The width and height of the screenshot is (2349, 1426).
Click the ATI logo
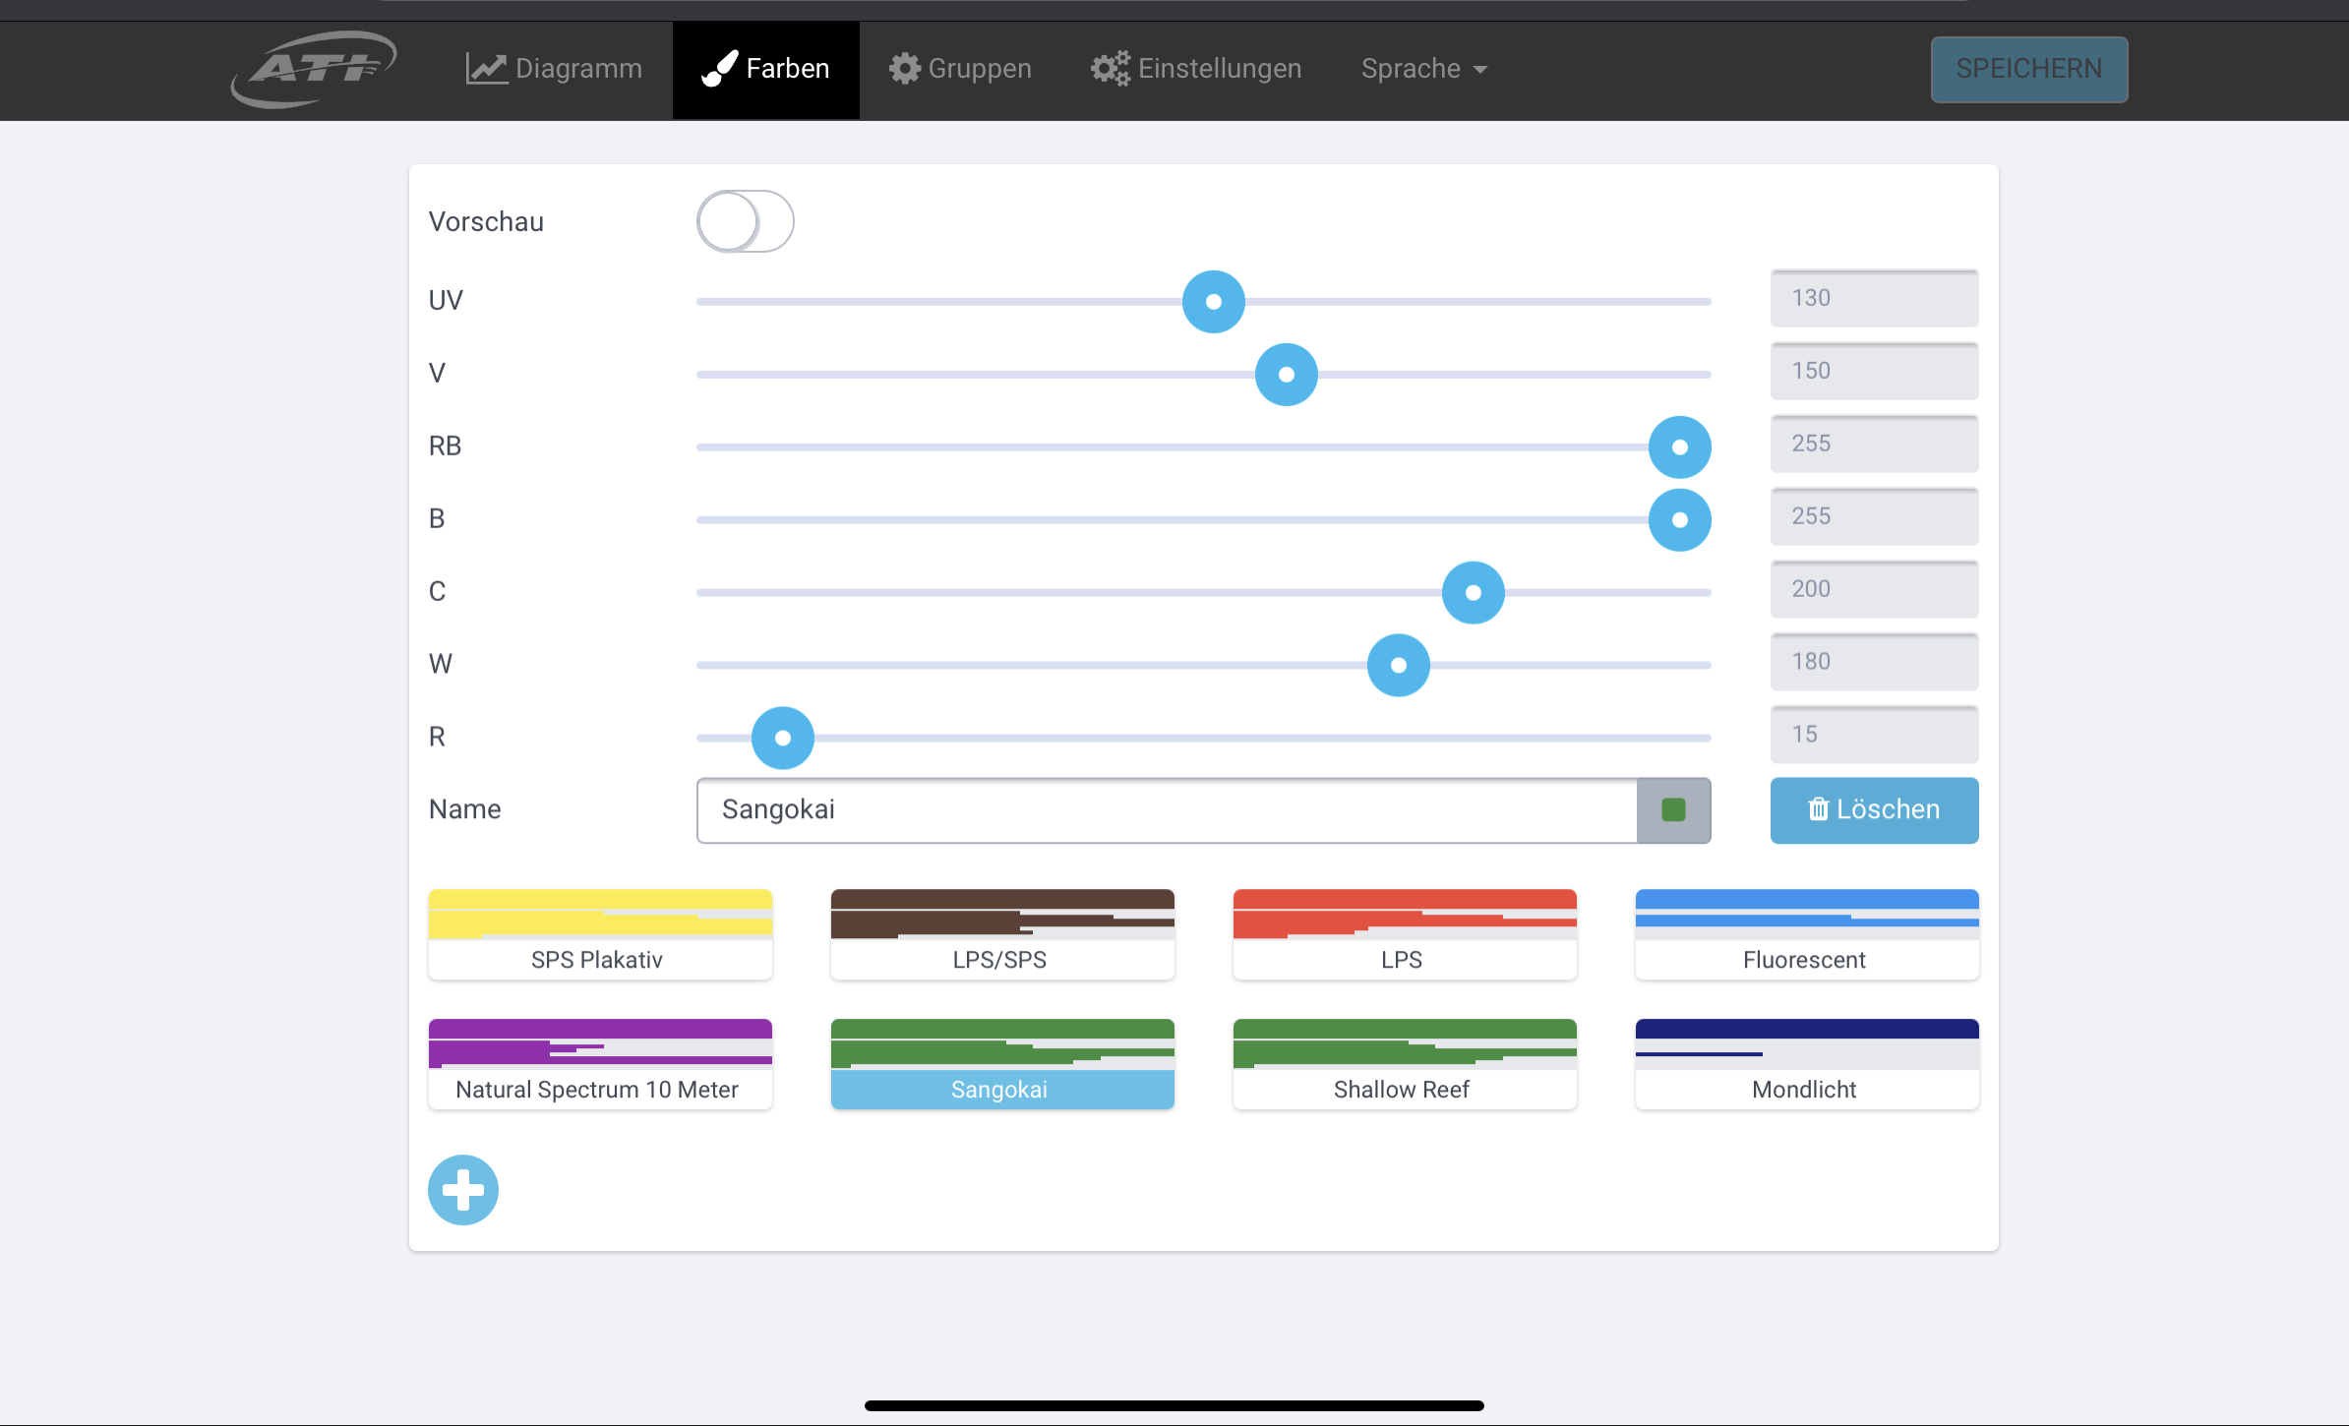pyautogui.click(x=313, y=69)
